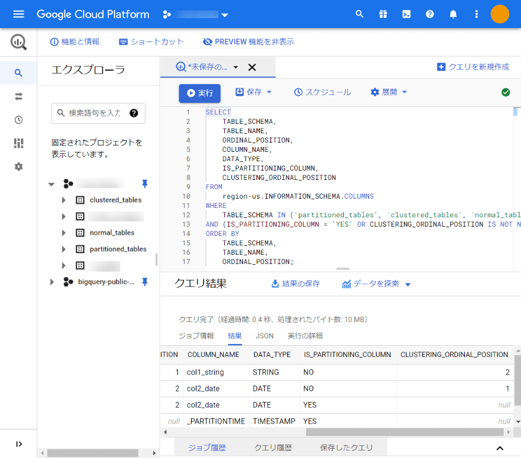The height and width of the screenshot is (458, 521).
Task: Save results via 結果の保存 link
Action: click(294, 283)
